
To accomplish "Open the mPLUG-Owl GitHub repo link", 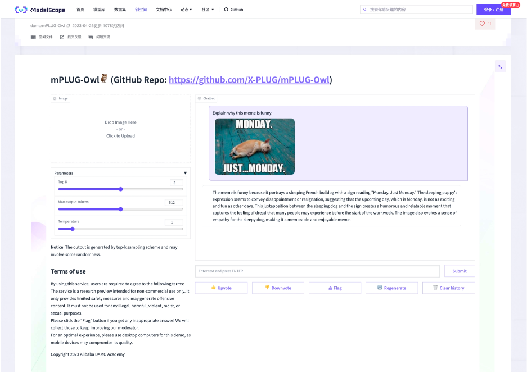I will pos(249,80).
